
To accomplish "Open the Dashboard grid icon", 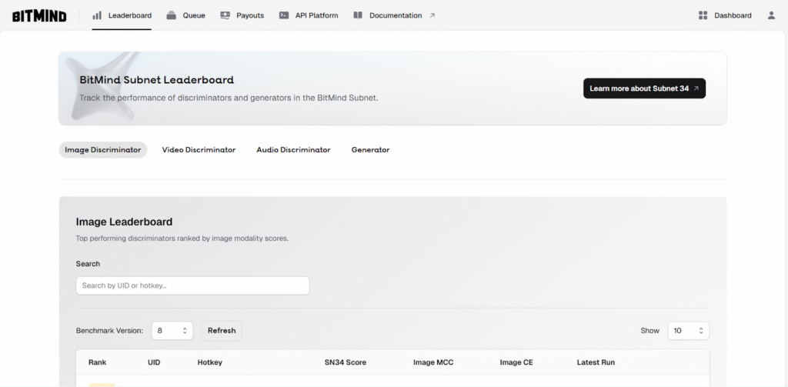I will pos(703,15).
